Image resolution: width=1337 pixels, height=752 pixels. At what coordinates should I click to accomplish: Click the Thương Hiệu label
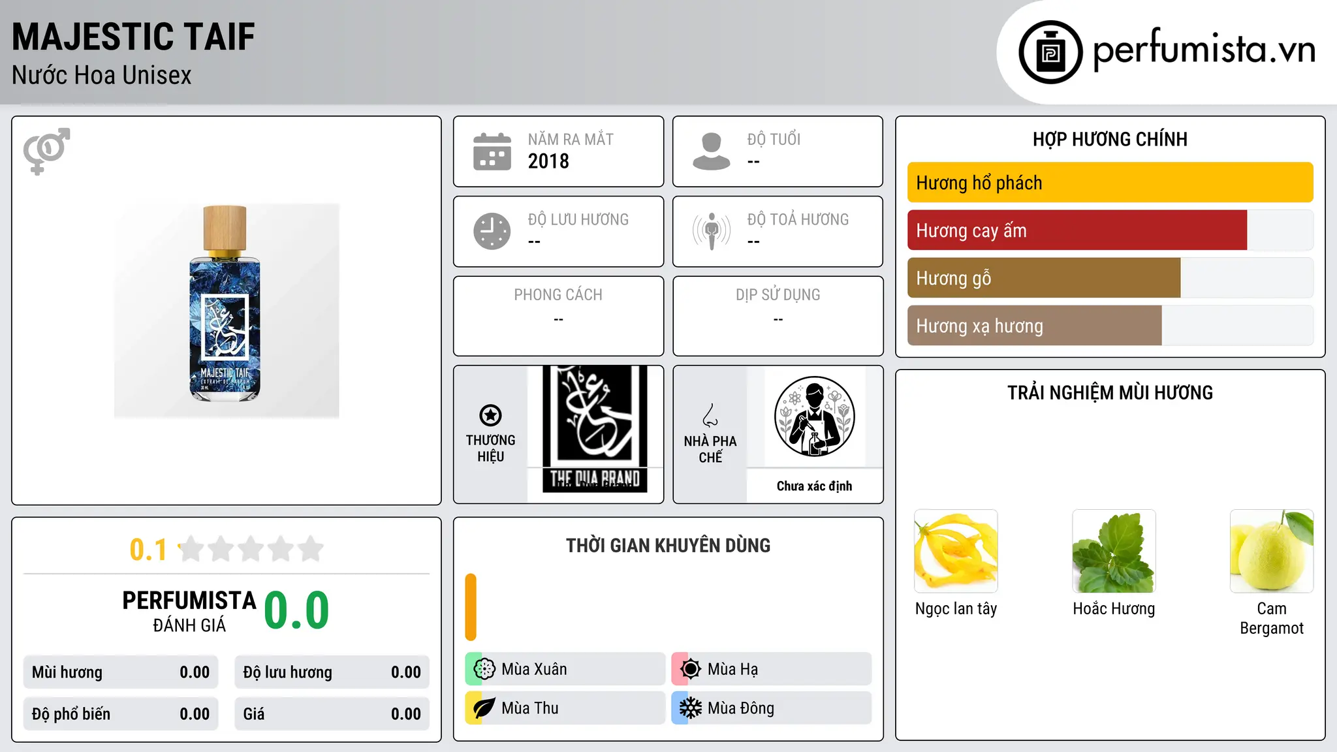click(490, 448)
